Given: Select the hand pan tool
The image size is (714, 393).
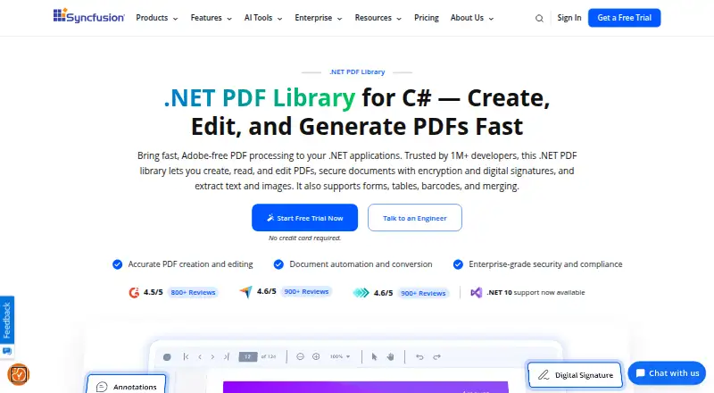Looking at the screenshot, I should click(390, 356).
